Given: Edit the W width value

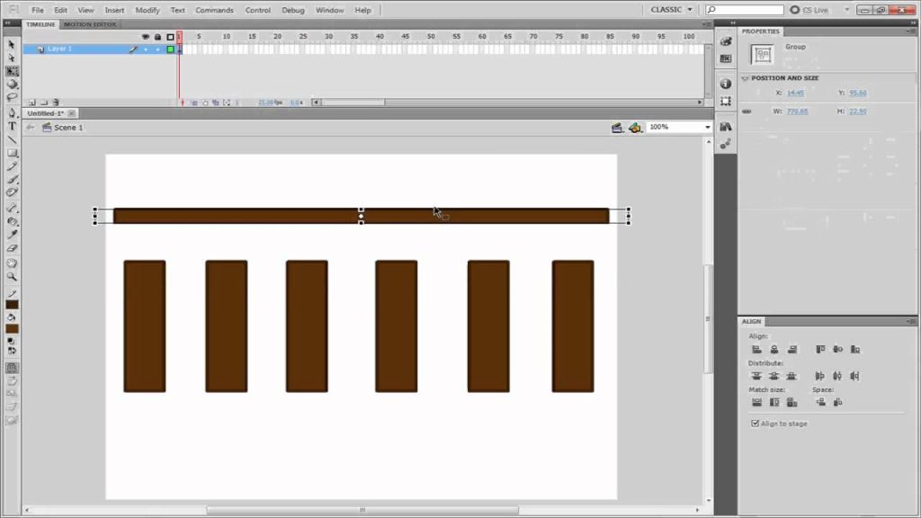Looking at the screenshot, I should (798, 112).
